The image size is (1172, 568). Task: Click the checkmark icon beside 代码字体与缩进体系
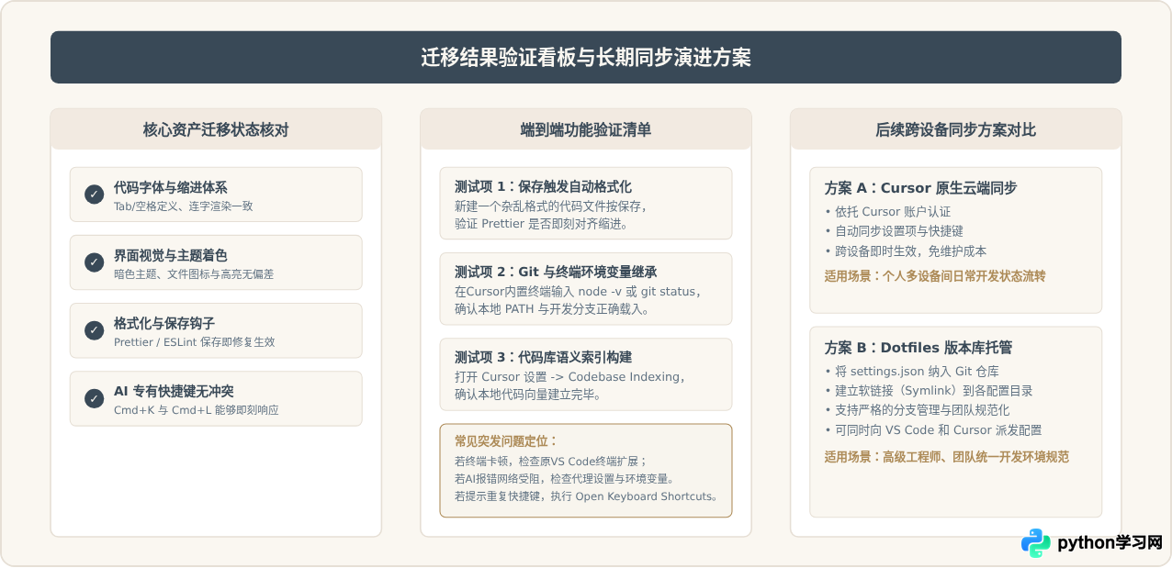point(94,195)
